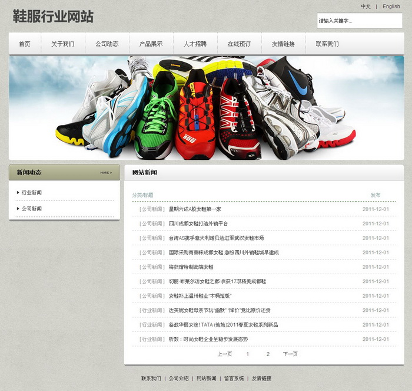Open article 女鞋补上温州鞋业木桶短板
412x391 pixels.
pyautogui.click(x=200, y=296)
